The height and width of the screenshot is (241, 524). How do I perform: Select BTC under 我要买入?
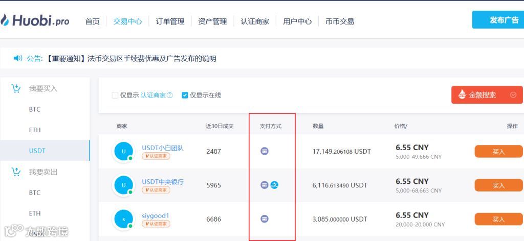[x=35, y=109]
